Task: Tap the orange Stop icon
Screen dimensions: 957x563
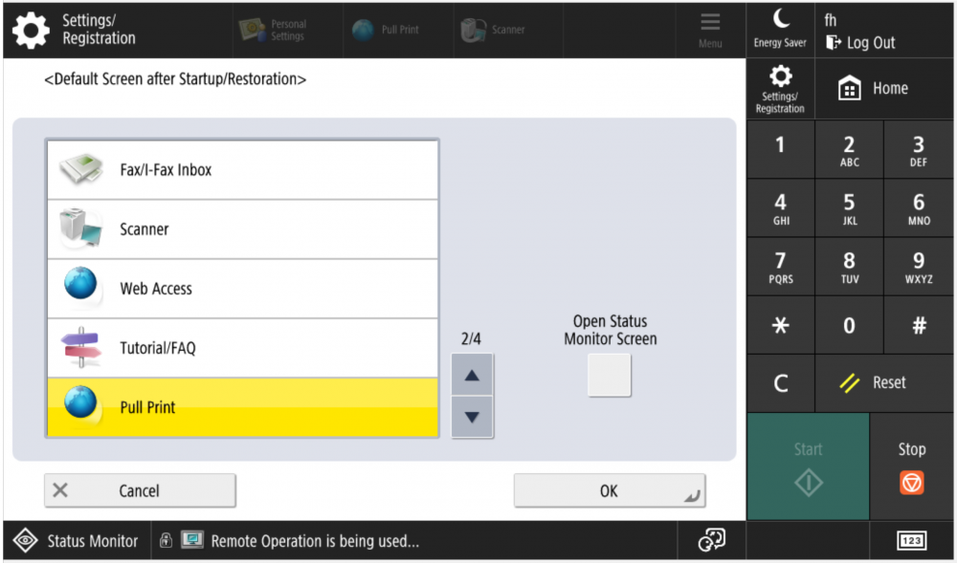Action: (911, 484)
